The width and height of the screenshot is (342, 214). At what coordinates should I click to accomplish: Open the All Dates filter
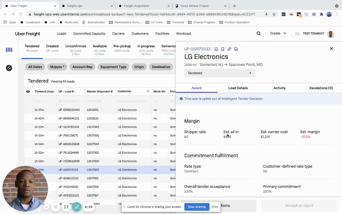click(x=35, y=67)
